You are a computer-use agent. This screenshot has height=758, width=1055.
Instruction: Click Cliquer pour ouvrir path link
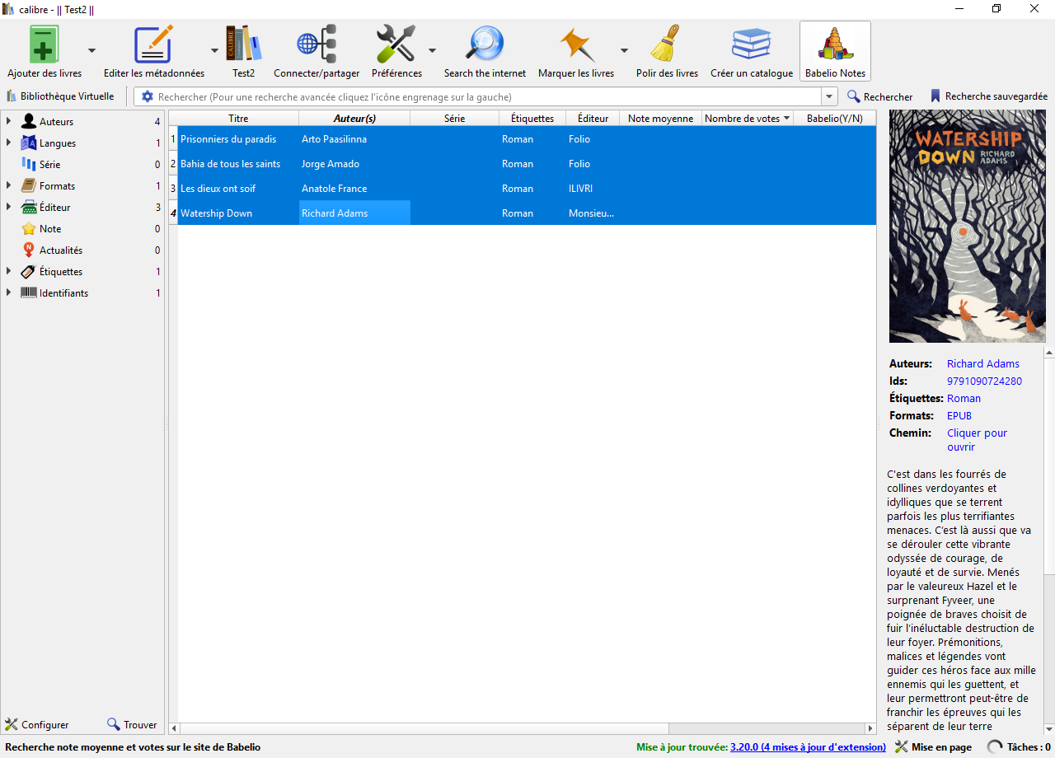click(x=977, y=440)
